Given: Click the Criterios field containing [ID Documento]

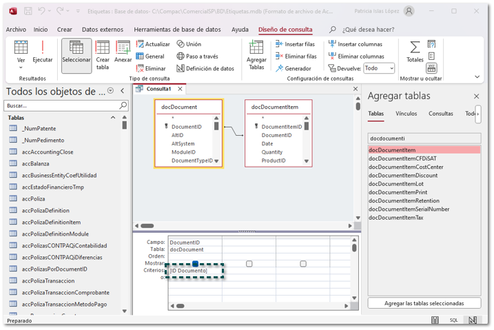Looking at the screenshot, I should (x=196, y=271).
